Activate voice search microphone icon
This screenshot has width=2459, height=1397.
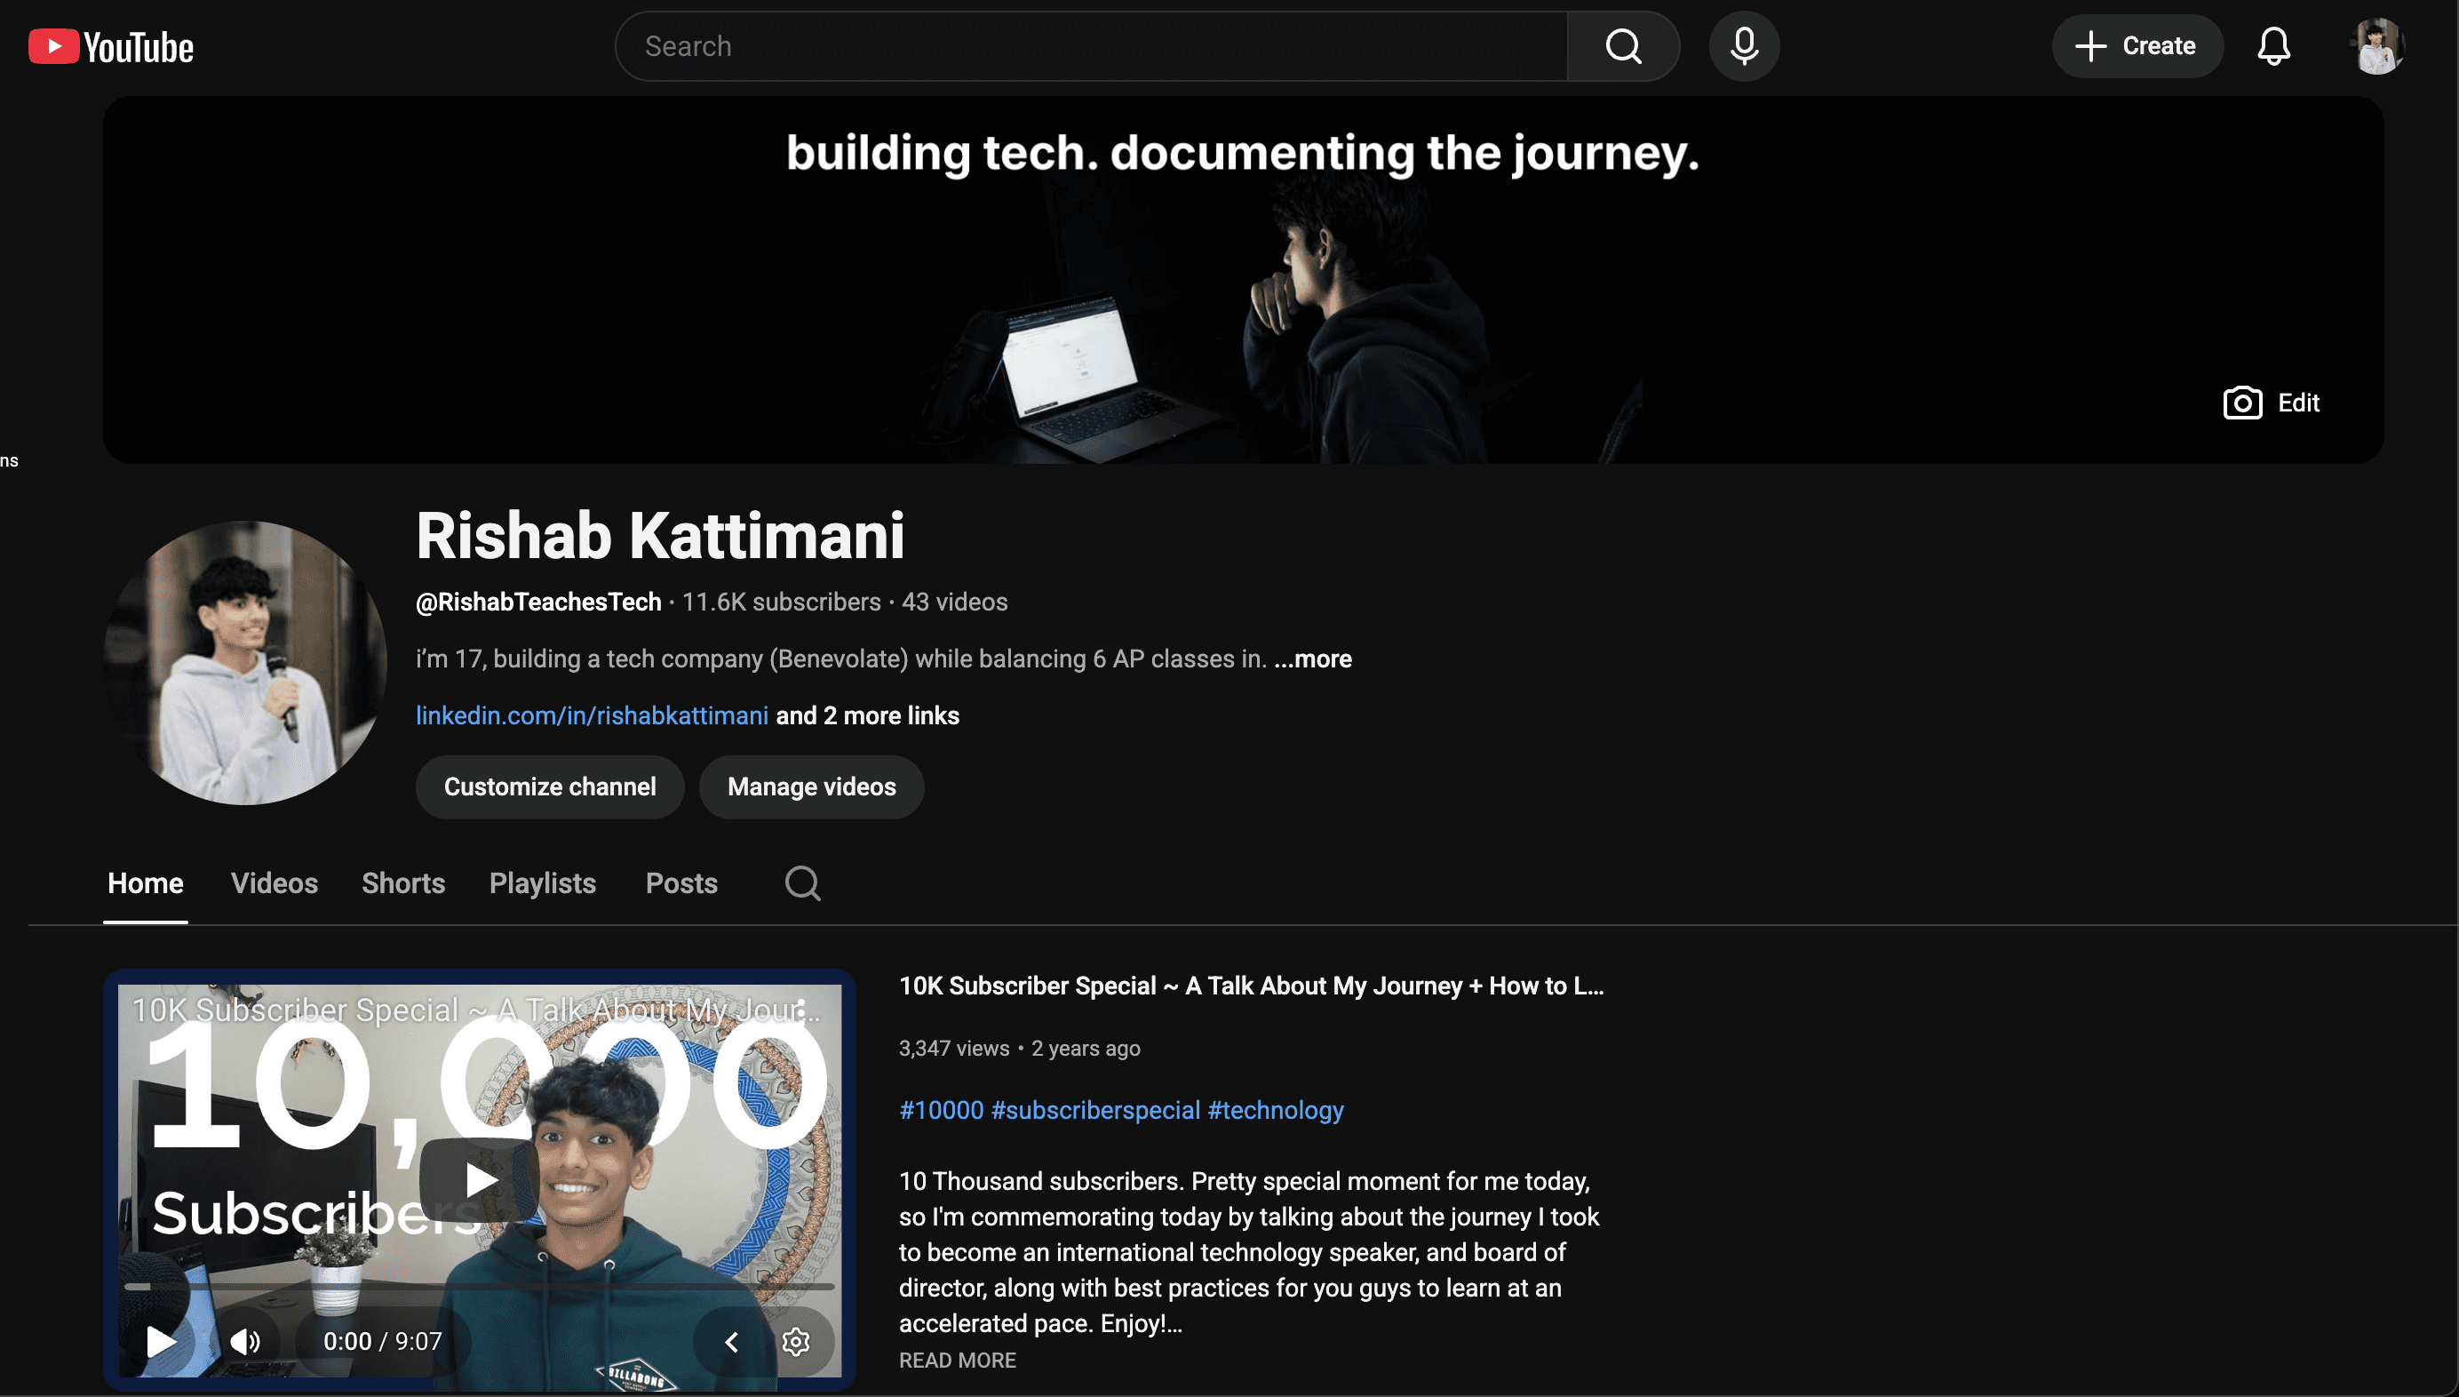tap(1744, 46)
